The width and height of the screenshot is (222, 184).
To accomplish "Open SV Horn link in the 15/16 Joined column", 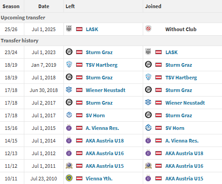I will [175, 128].
